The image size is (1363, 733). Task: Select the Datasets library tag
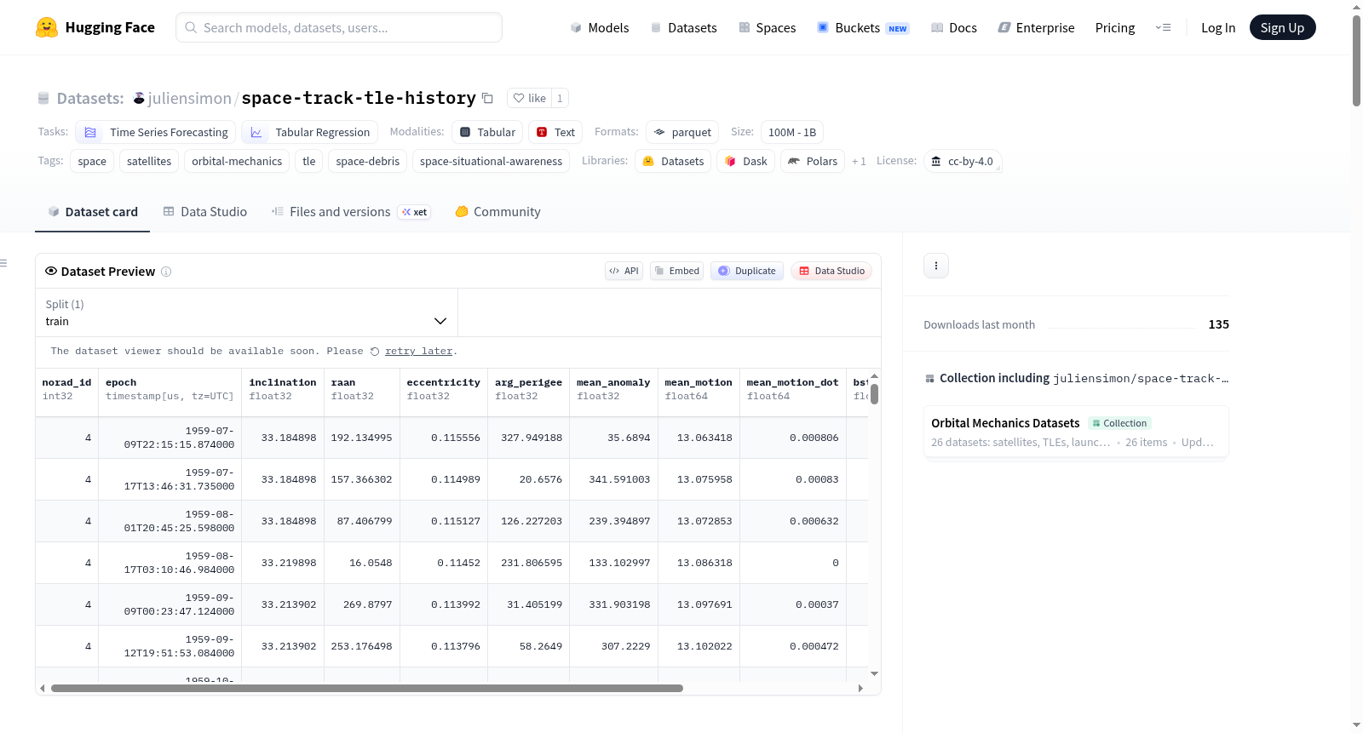(x=673, y=161)
